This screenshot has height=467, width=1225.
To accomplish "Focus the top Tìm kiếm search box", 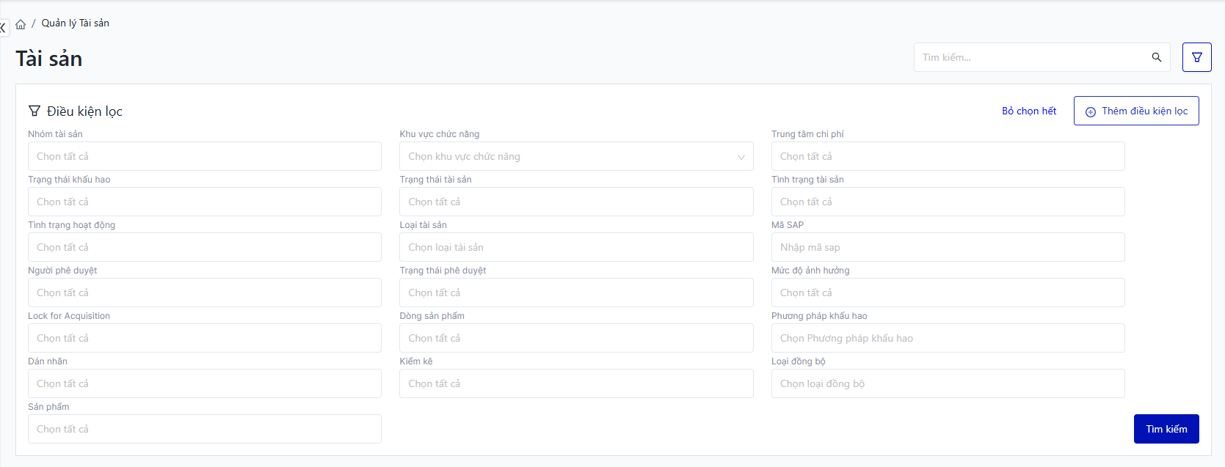I will [x=1031, y=57].
